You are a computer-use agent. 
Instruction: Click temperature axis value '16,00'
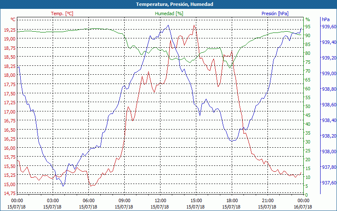pyautogui.click(x=10, y=148)
